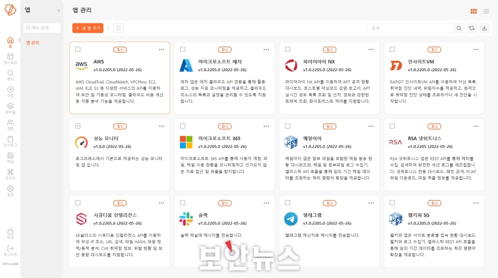Check the AWS card checkbox
This screenshot has height=278, width=498.
click(78, 49)
